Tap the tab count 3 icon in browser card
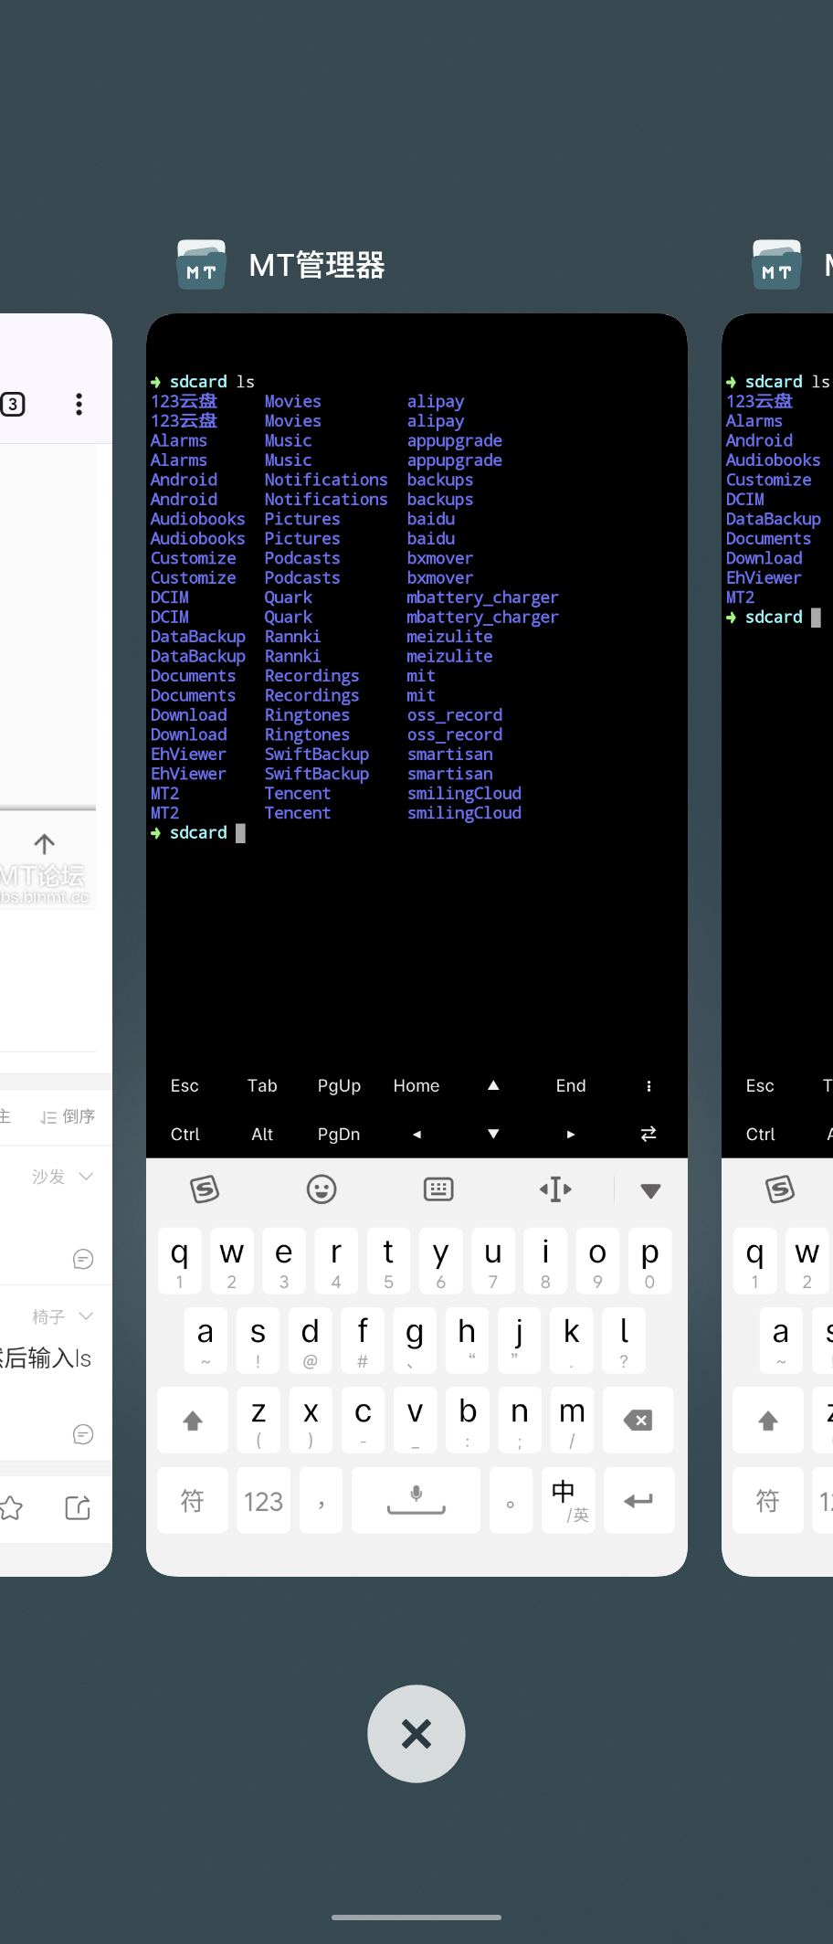The width and height of the screenshot is (833, 1944). [x=13, y=404]
